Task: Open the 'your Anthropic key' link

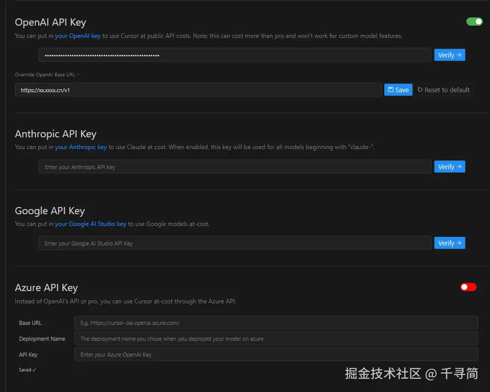Action: (x=81, y=147)
